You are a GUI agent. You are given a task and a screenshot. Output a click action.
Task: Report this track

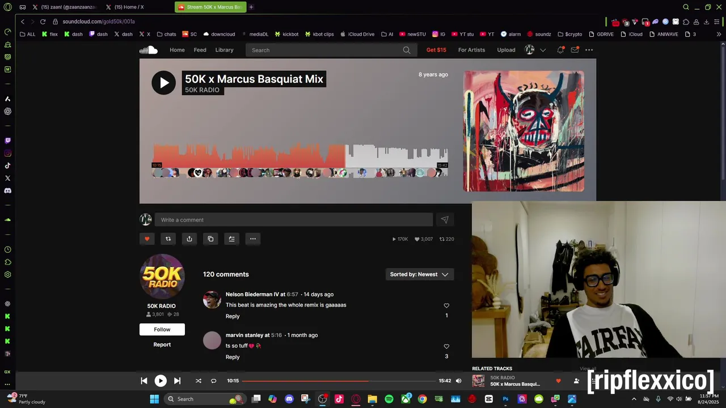pyautogui.click(x=162, y=345)
